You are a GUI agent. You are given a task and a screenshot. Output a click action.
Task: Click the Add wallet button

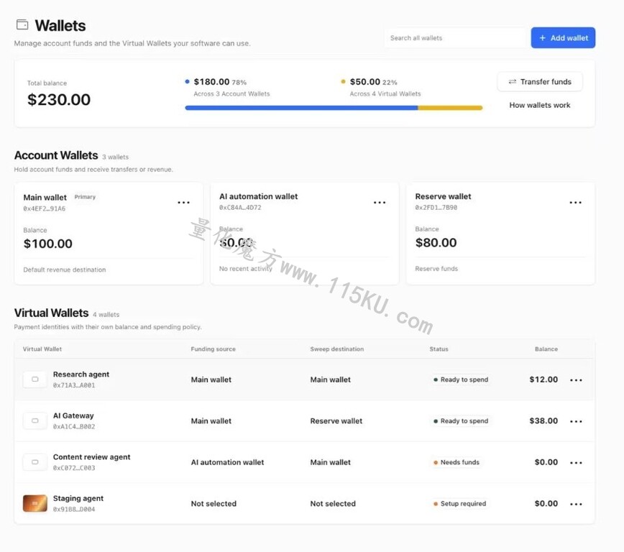[x=563, y=38]
